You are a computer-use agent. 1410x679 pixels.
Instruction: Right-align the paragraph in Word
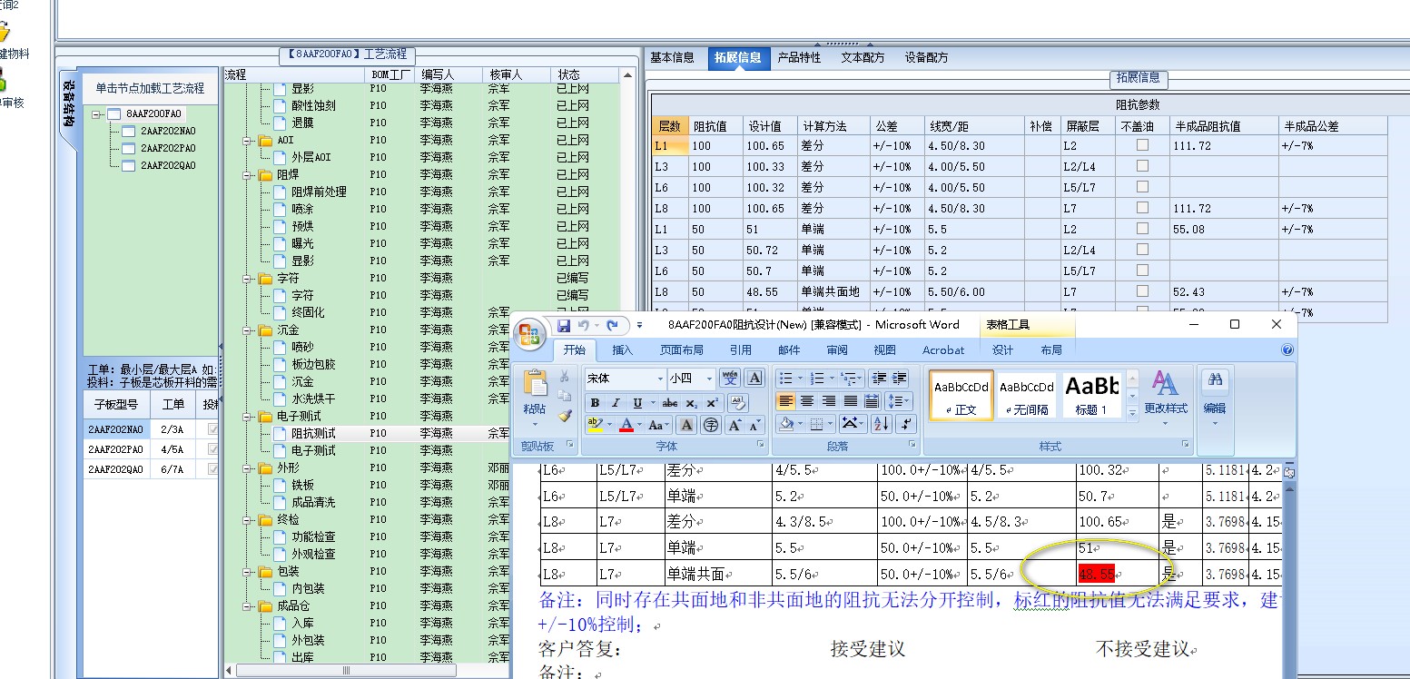click(829, 401)
